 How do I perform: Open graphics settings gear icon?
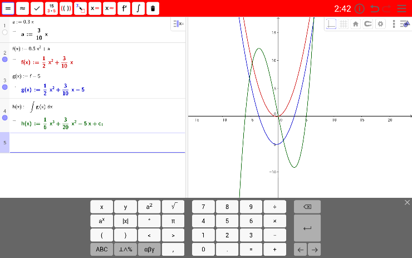click(x=380, y=24)
